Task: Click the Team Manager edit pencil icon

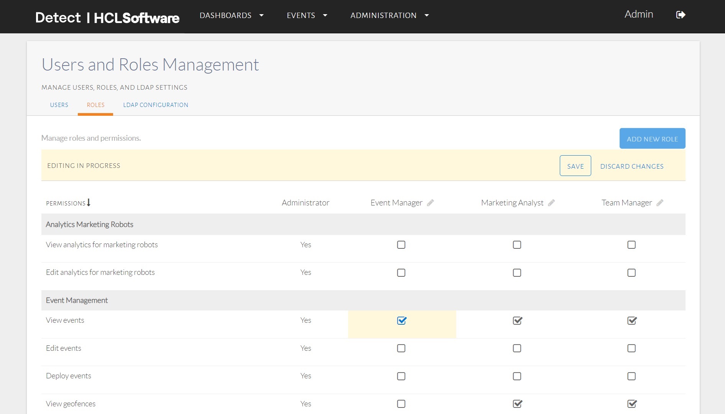Action: click(660, 203)
